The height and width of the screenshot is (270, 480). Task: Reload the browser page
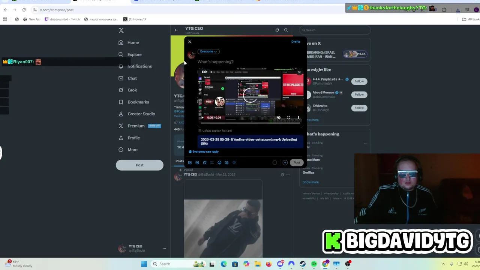(24, 10)
